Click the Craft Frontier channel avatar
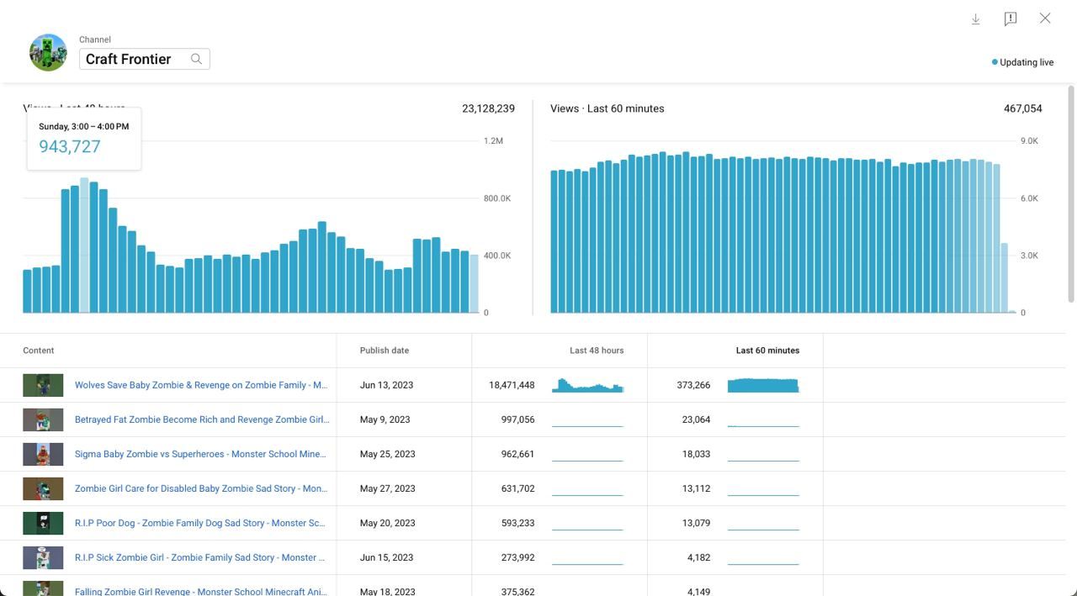The width and height of the screenshot is (1077, 596). (48, 52)
